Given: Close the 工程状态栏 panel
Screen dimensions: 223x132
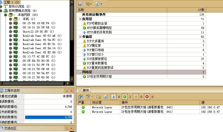Looking at the screenshot, I should coord(71,91).
